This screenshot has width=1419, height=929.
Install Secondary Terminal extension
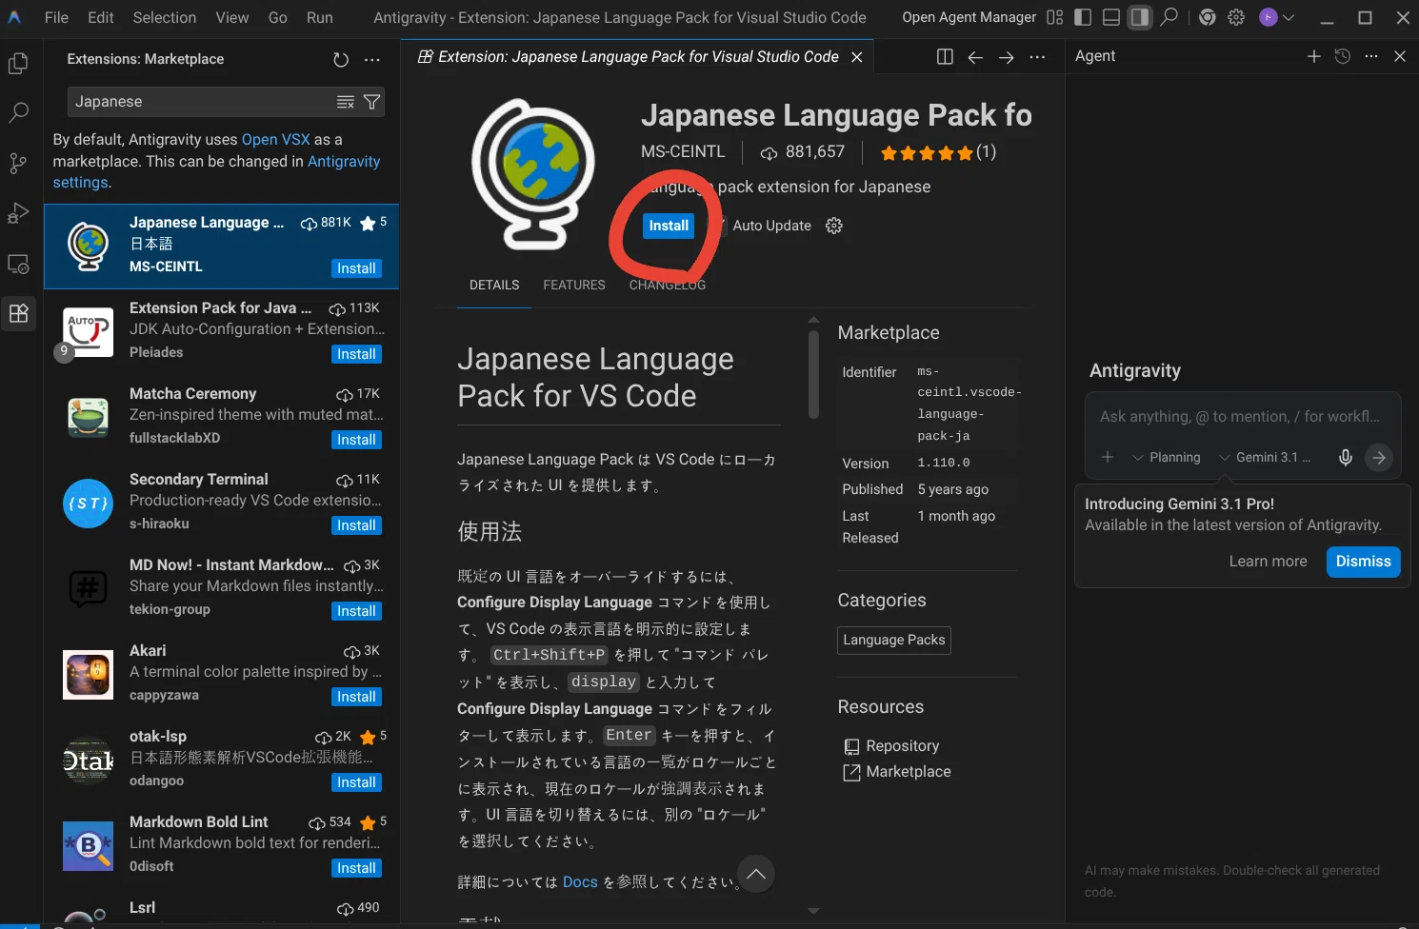click(x=356, y=525)
